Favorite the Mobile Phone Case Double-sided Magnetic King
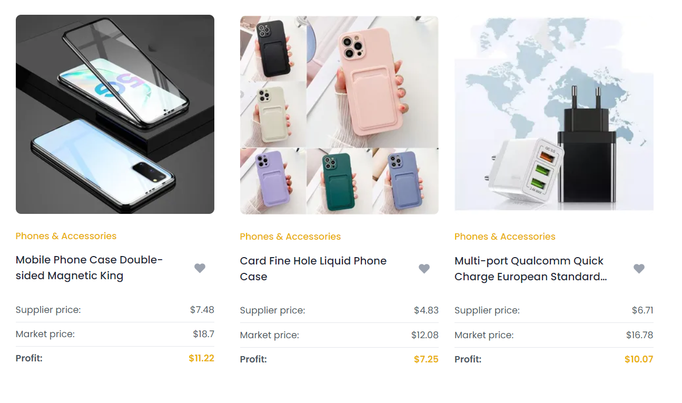Image resolution: width=682 pixels, height=403 pixels. pyautogui.click(x=200, y=268)
